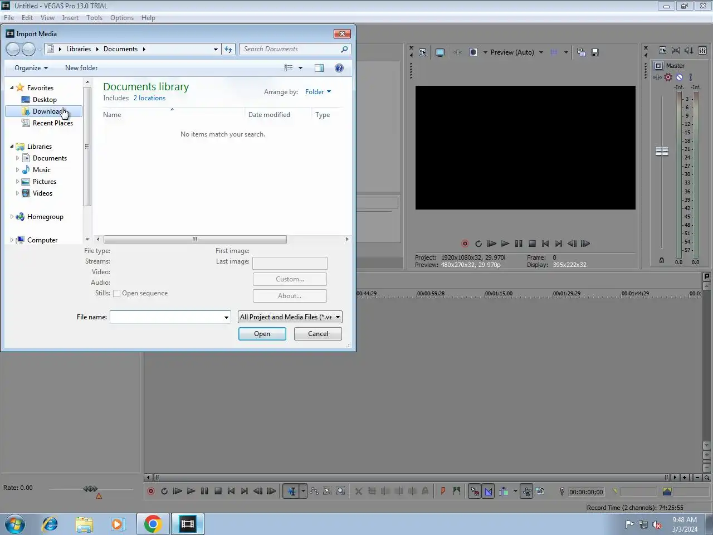
Task: Toggle Loop Playback in timeline transport
Action: pos(164,492)
